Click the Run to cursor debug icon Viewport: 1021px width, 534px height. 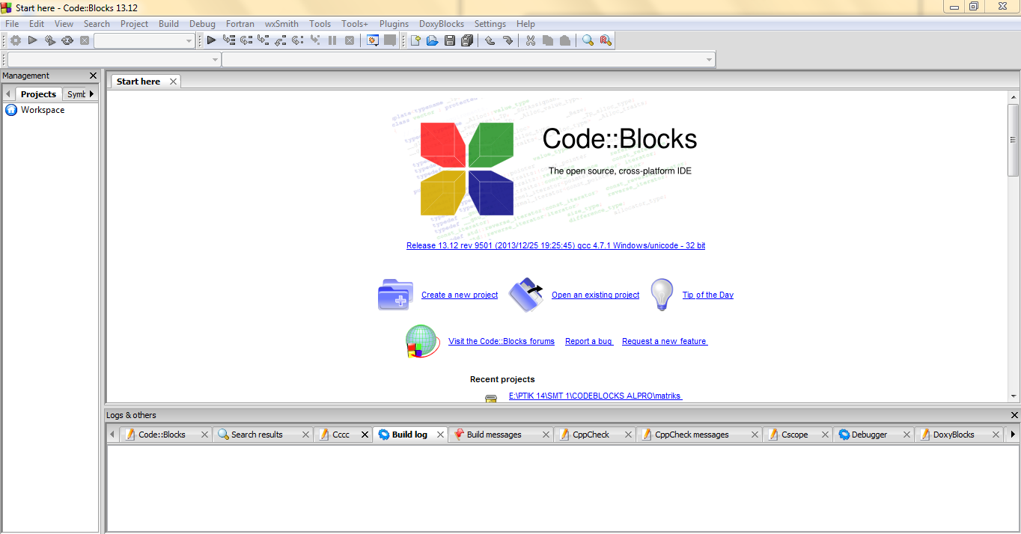tap(228, 40)
